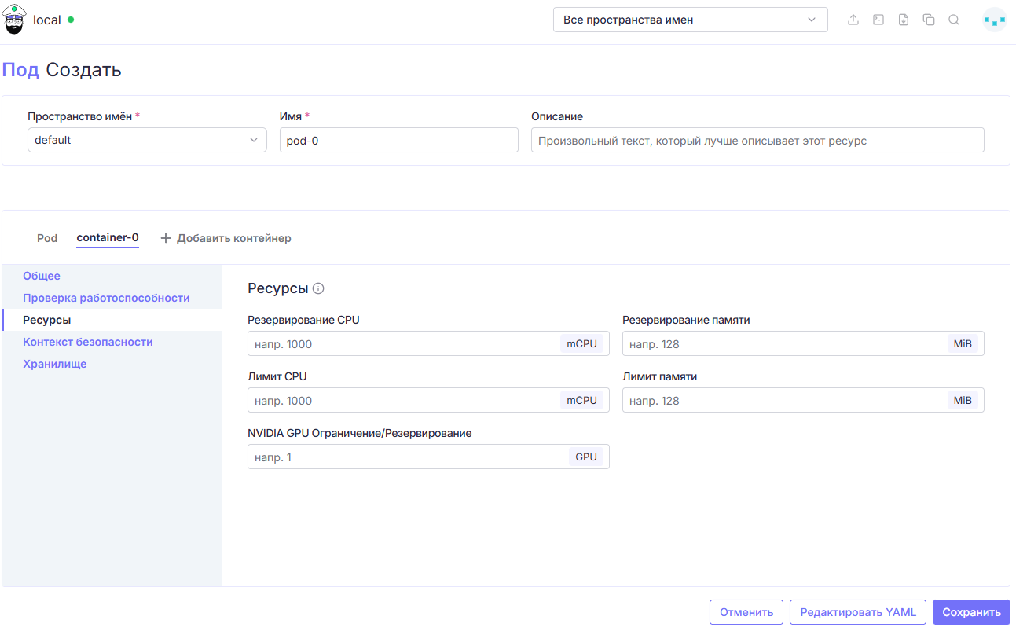This screenshot has height=627, width=1016.
Task: Expand the Пространство имён default dropdown
Action: point(147,140)
